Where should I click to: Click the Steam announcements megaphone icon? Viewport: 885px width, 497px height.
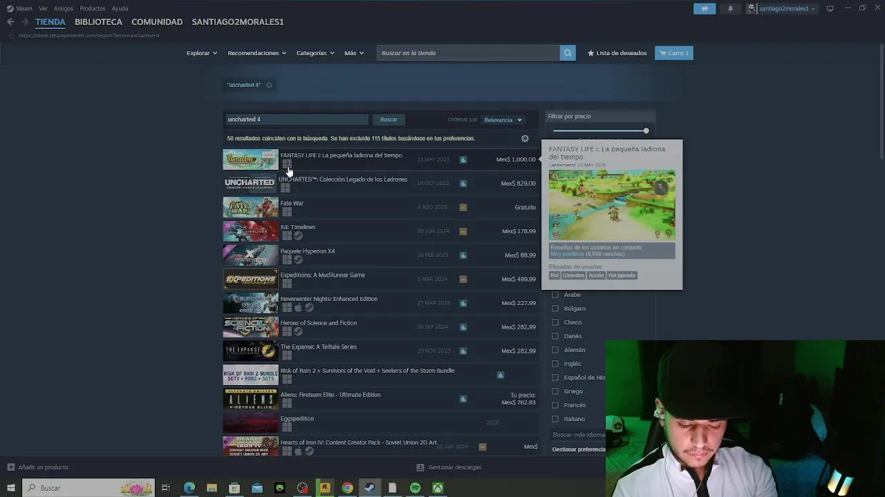tap(705, 8)
